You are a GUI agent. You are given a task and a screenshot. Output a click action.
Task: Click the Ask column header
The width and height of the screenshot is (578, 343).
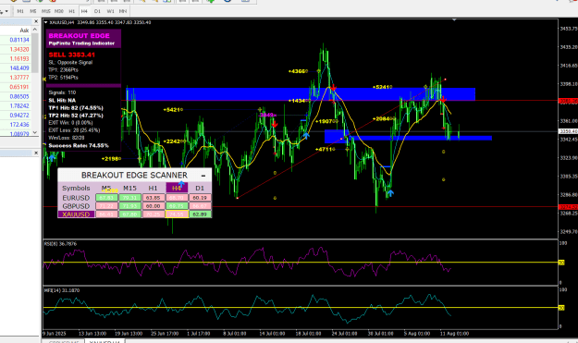point(24,31)
